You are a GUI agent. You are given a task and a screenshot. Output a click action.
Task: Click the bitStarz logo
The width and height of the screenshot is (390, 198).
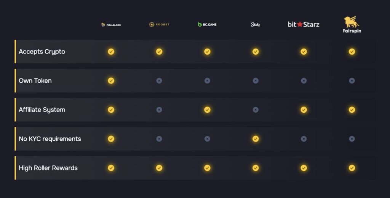(304, 24)
